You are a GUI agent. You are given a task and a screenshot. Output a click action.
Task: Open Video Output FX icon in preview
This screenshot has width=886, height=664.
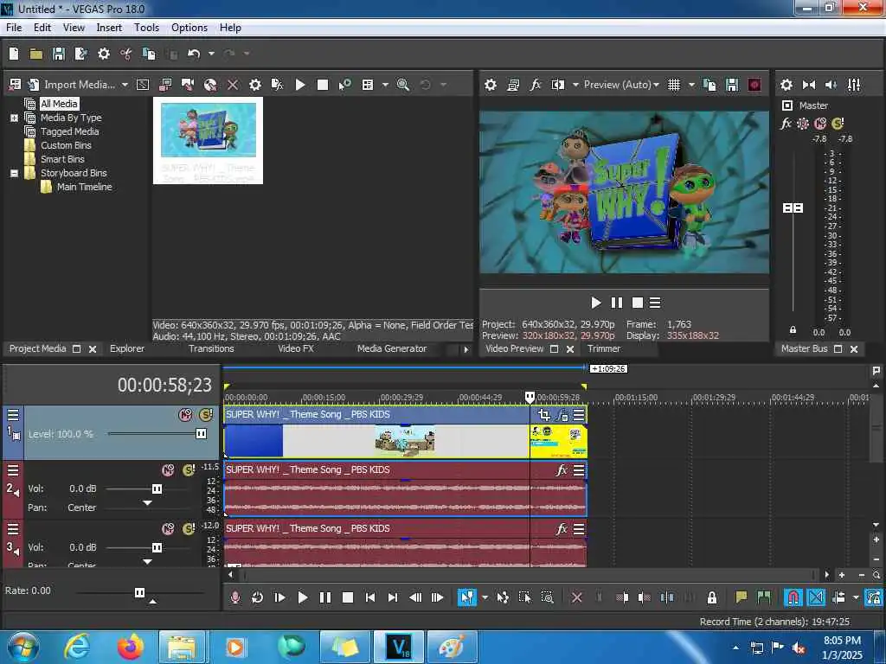535,85
